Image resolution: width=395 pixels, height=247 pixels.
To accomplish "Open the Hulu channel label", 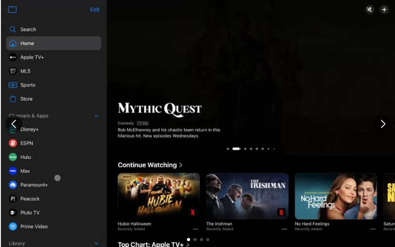I will (25, 157).
